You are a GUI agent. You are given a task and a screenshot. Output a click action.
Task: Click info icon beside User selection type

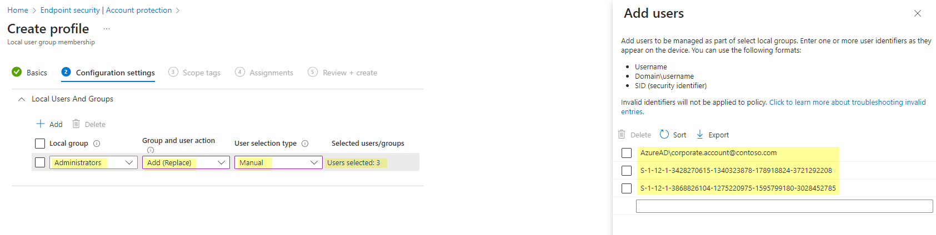[305, 144]
